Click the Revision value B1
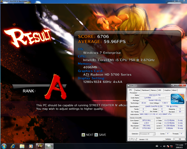This screenshot has width=187, height=149. click(180, 112)
